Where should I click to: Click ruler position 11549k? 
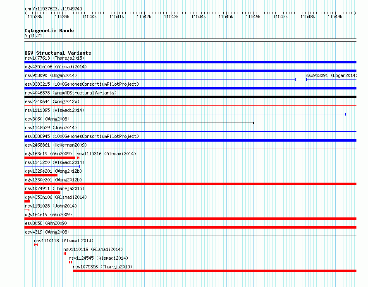point(335,17)
